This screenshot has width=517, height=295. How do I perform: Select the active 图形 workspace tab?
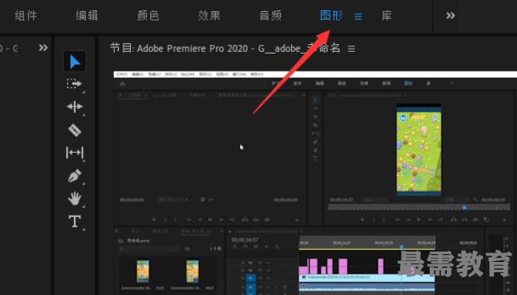(x=331, y=16)
